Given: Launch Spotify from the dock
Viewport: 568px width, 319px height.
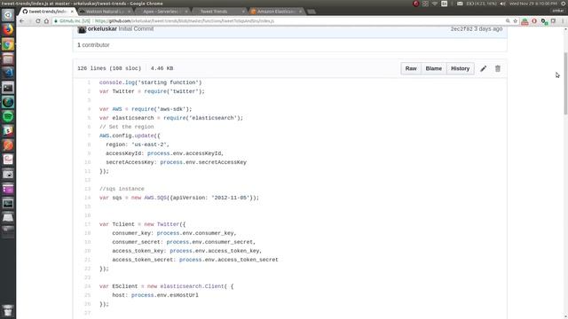Looking at the screenshot, I should pos(8,116).
